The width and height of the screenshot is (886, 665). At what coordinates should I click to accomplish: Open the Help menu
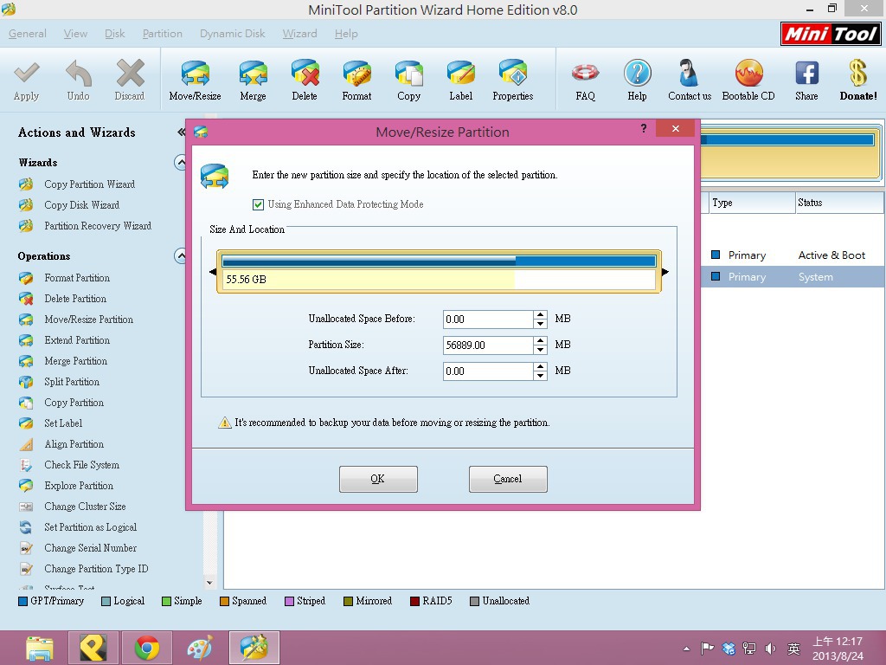346,34
